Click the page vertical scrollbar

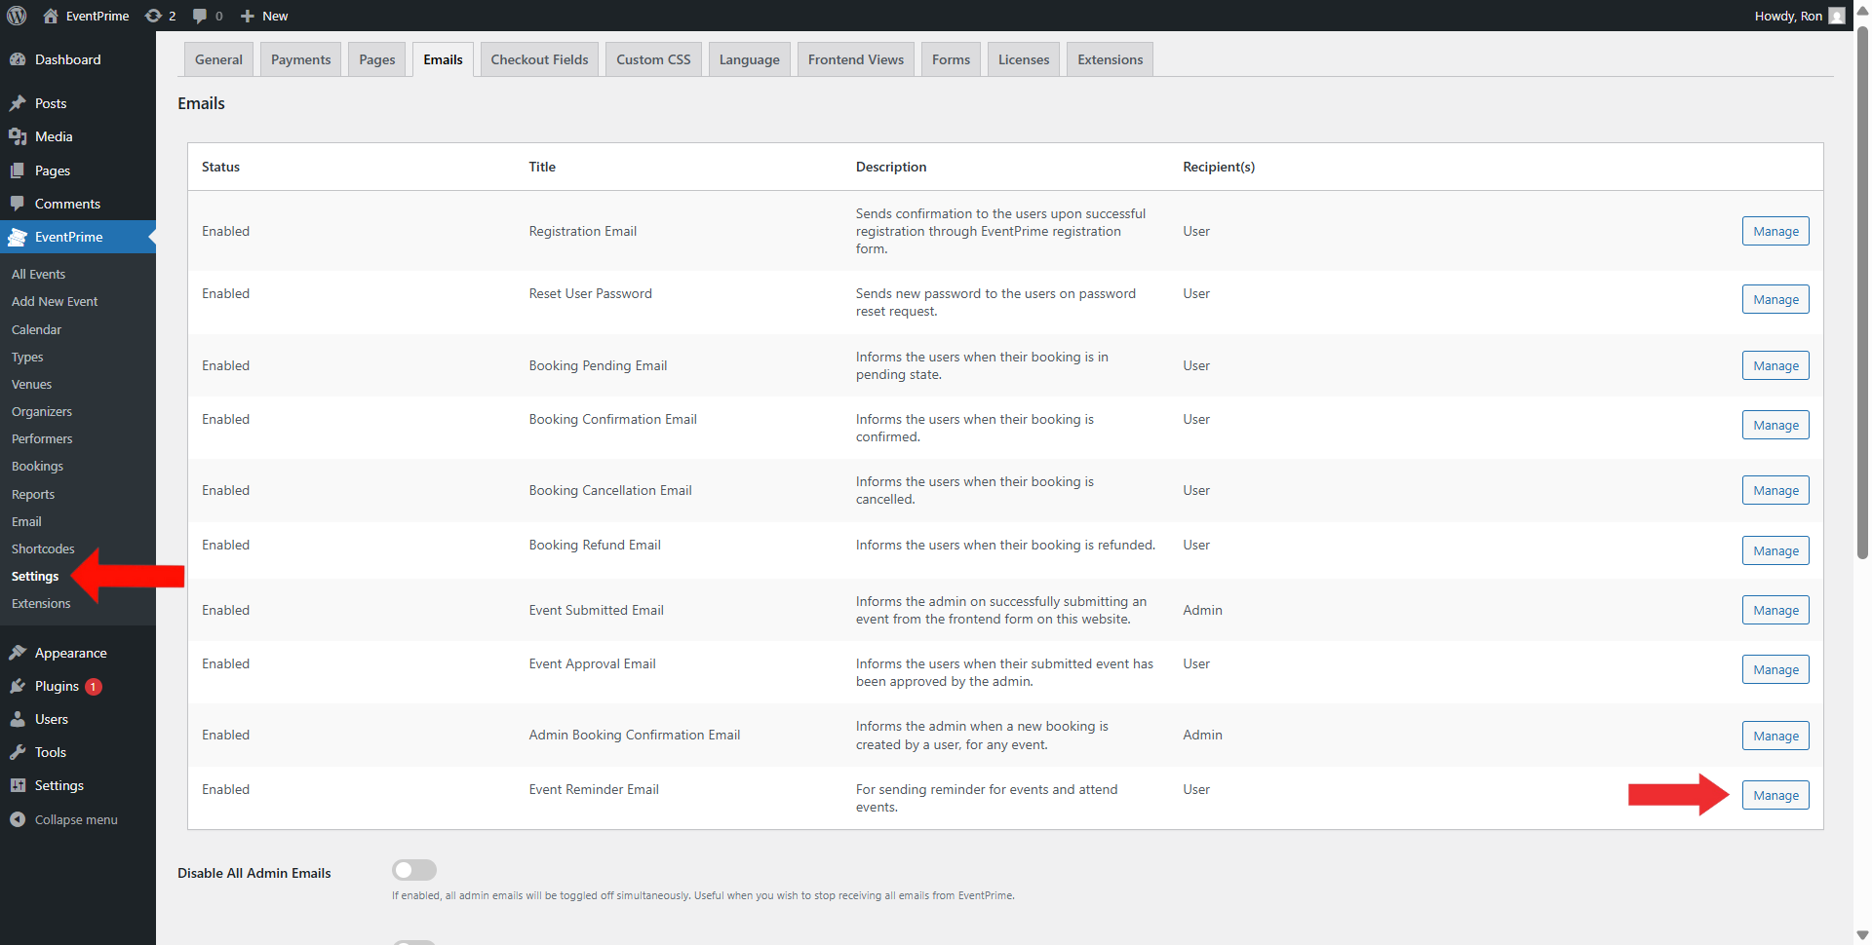(x=1862, y=292)
